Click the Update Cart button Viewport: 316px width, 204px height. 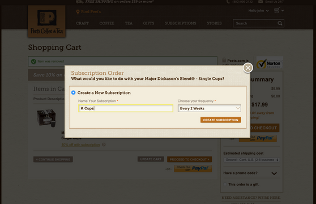pos(151,159)
